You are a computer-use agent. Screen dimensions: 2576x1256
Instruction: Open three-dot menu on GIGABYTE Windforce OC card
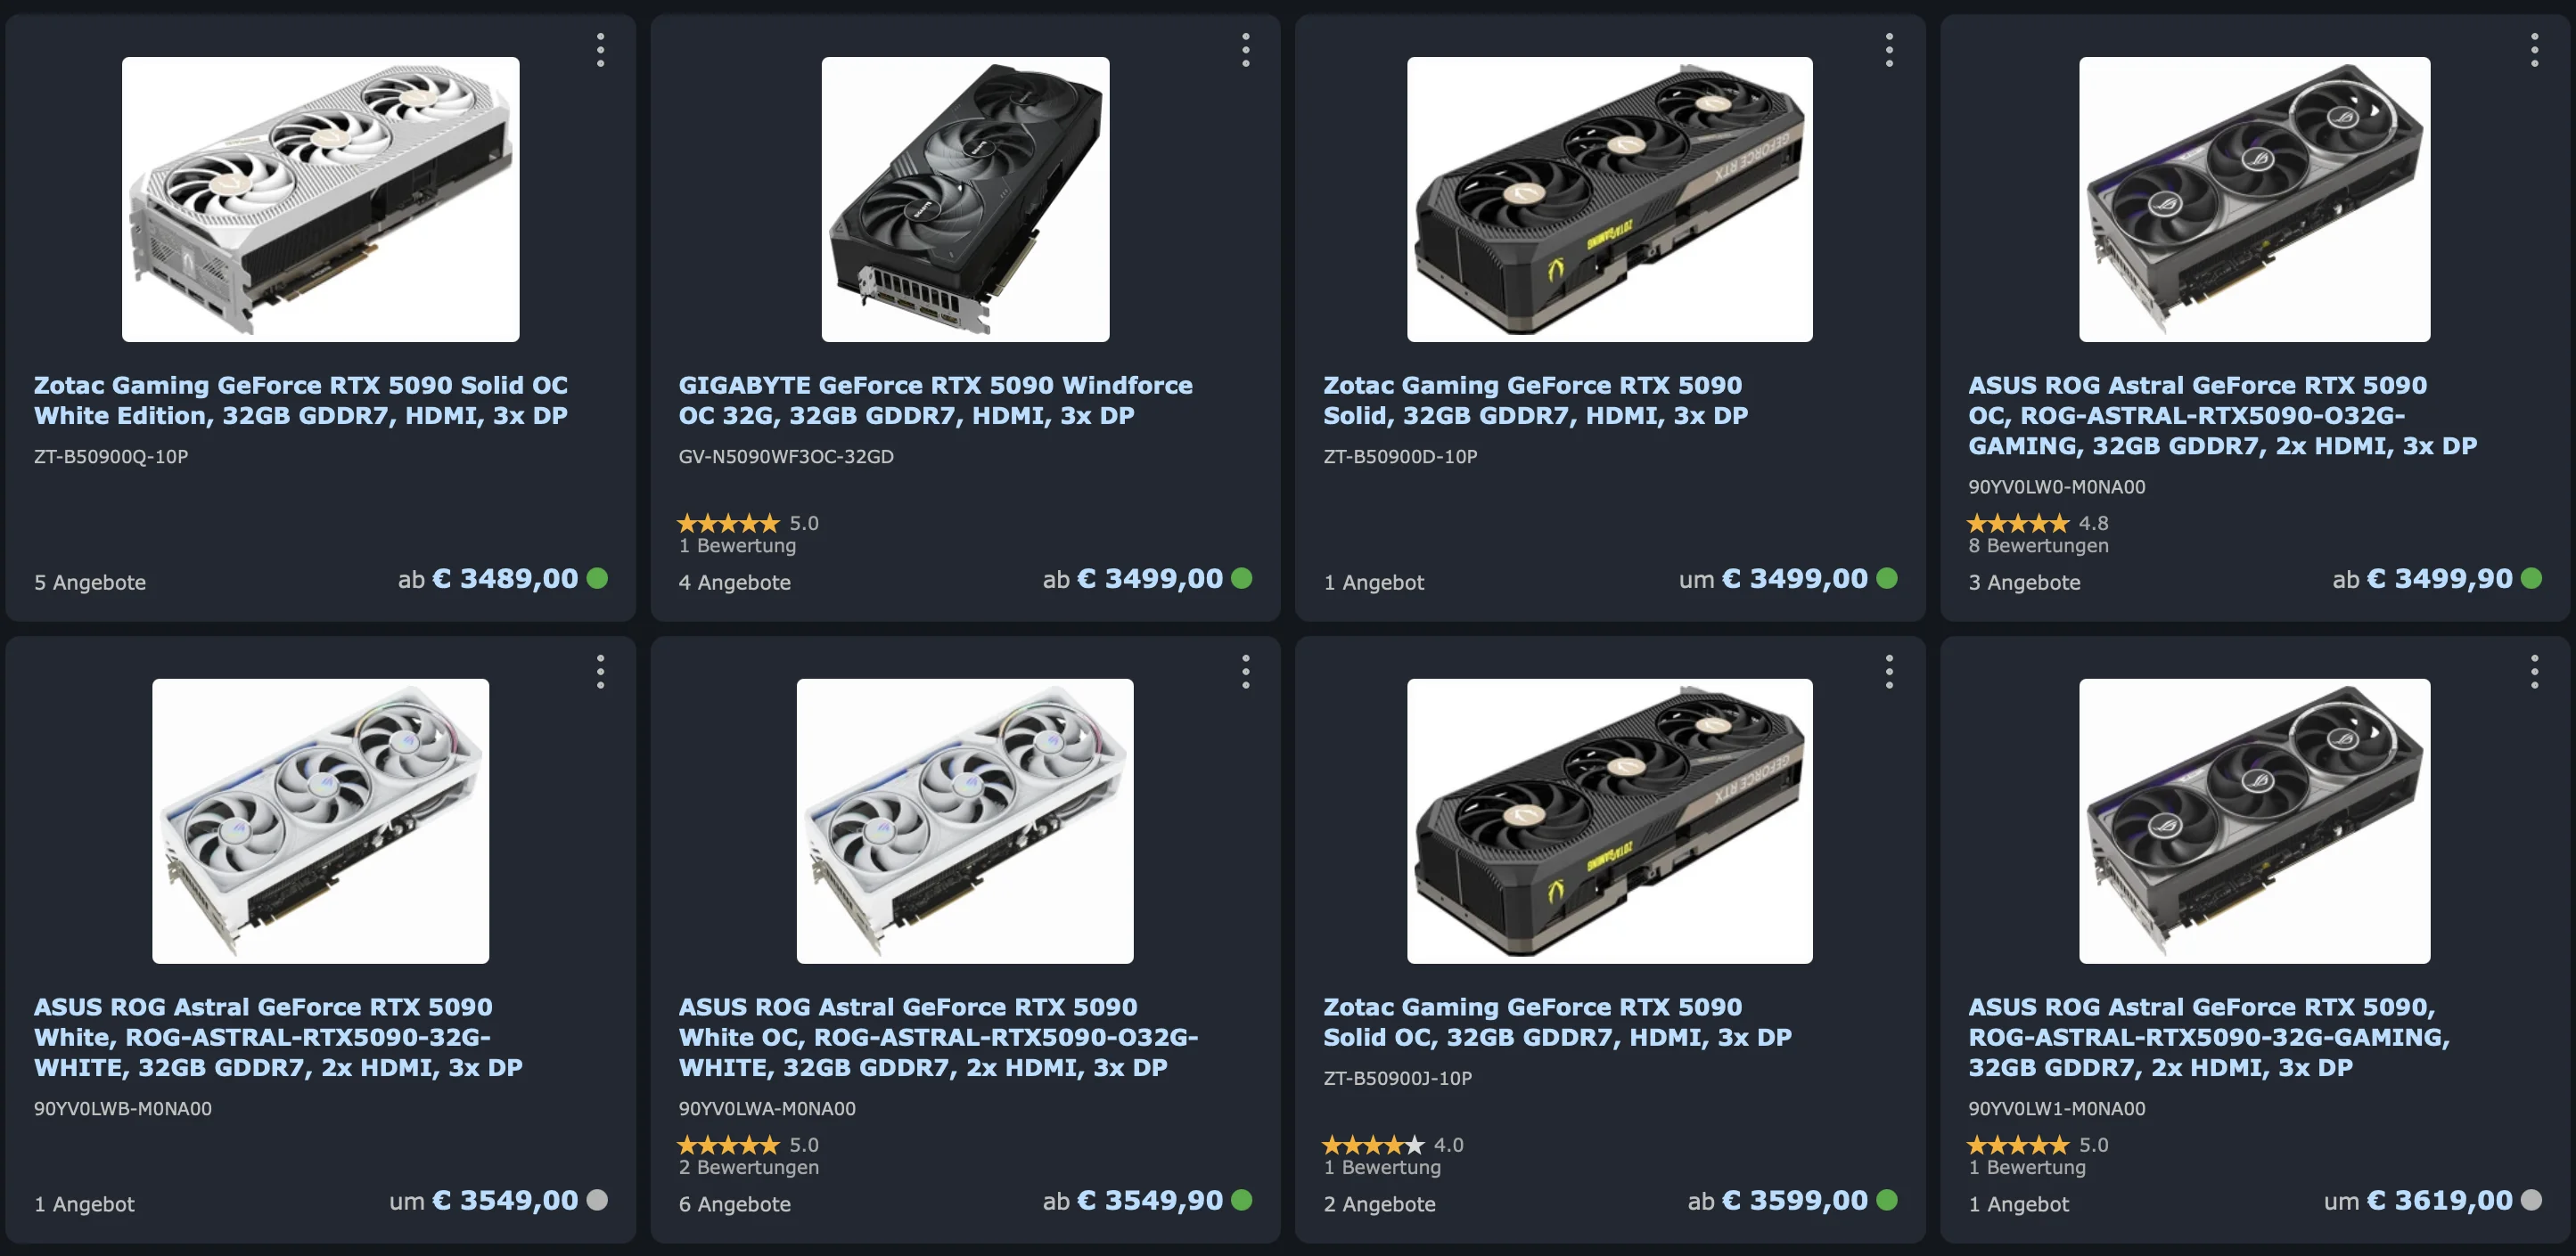point(1245,50)
